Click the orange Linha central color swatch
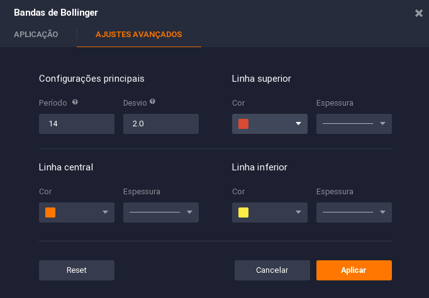Image resolution: width=429 pixels, height=298 pixels. [50, 212]
